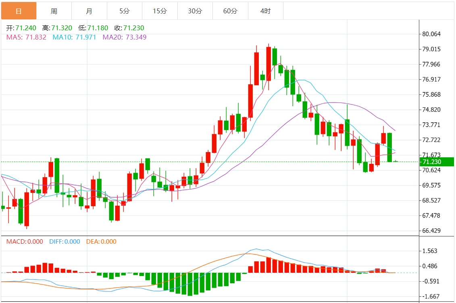Open the 30分 interval tab
This screenshot has height=303, width=456.
195,11
